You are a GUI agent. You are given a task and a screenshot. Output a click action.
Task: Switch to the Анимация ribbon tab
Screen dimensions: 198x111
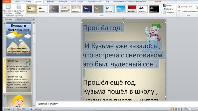coord(62,2)
